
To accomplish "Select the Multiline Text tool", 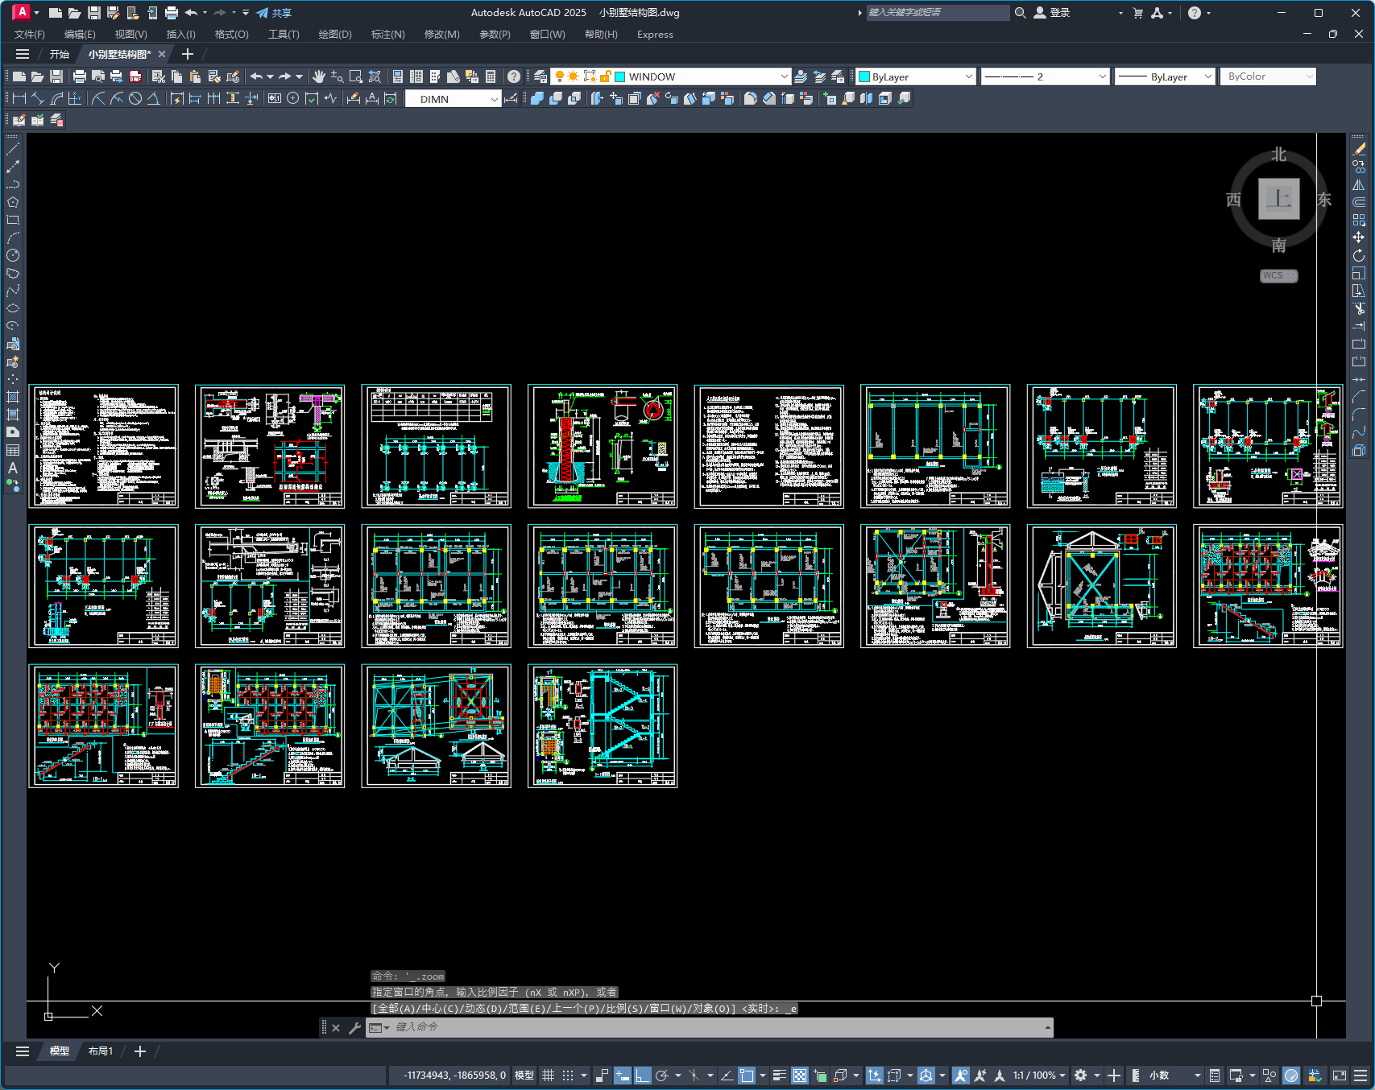I will (13, 468).
